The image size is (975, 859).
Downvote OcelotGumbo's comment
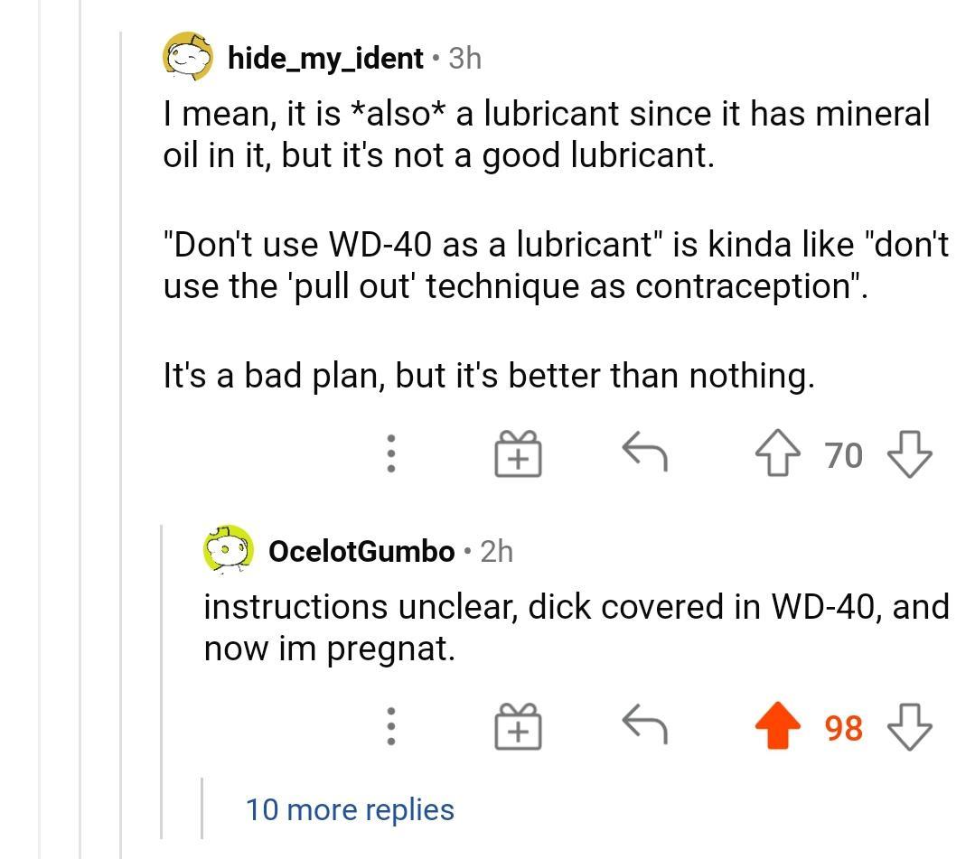pos(909,726)
